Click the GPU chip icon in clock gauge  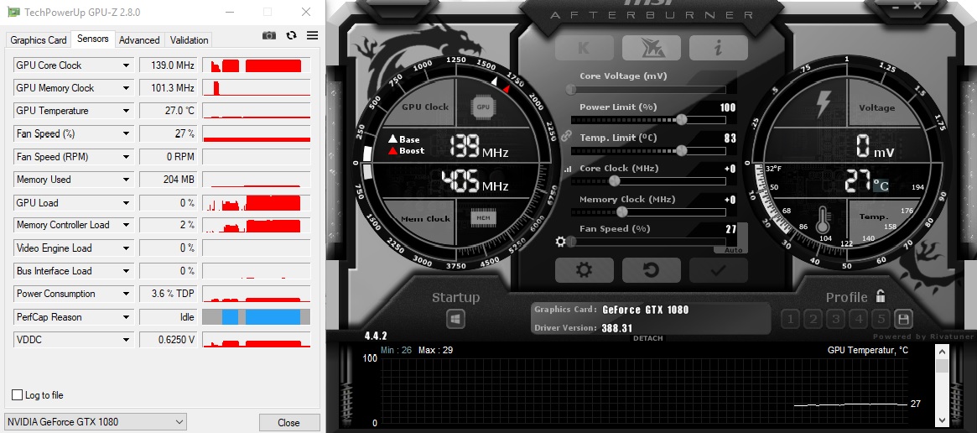pos(483,107)
